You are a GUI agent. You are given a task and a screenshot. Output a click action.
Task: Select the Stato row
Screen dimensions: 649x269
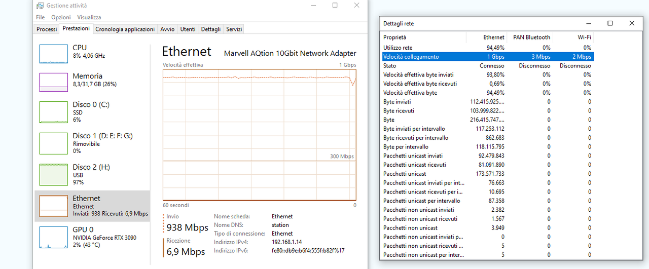click(x=487, y=66)
